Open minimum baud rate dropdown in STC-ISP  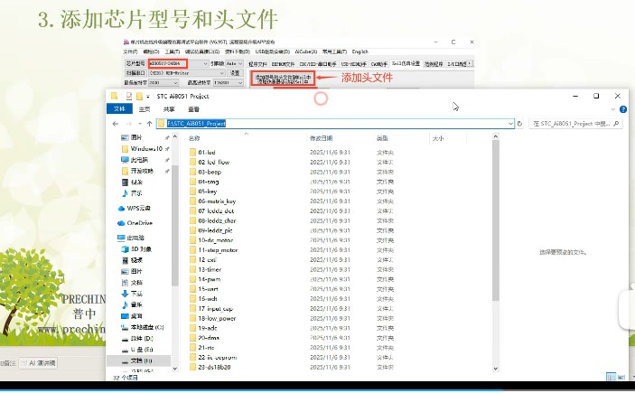tap(175, 82)
